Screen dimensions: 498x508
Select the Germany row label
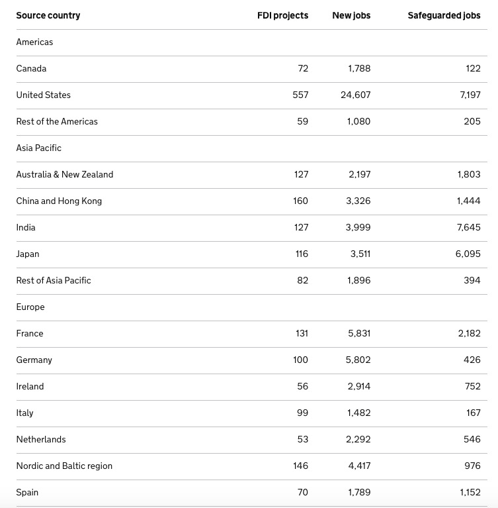pos(34,360)
